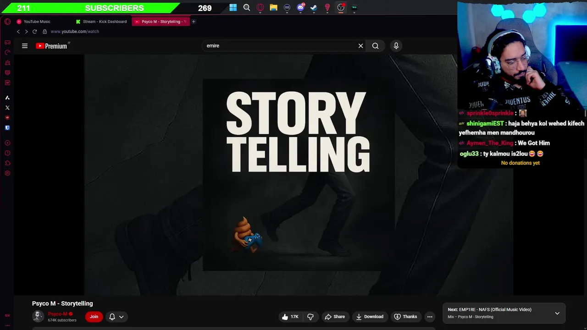Open GX Cleaner icon in sidebar
Image resolution: width=587 pixels, height=330 pixels.
(7, 62)
